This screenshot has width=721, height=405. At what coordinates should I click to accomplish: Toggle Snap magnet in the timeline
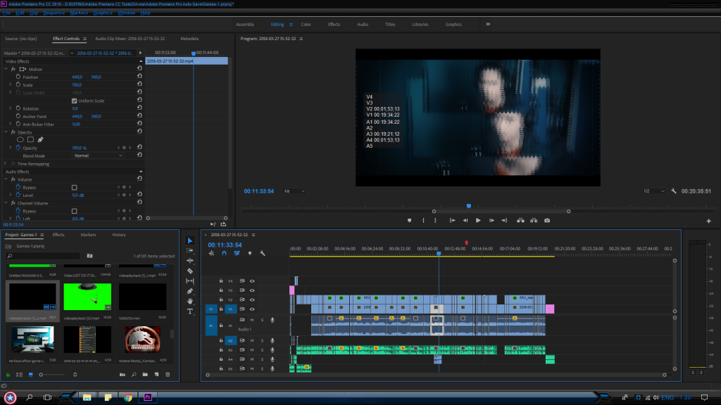pyautogui.click(x=224, y=253)
